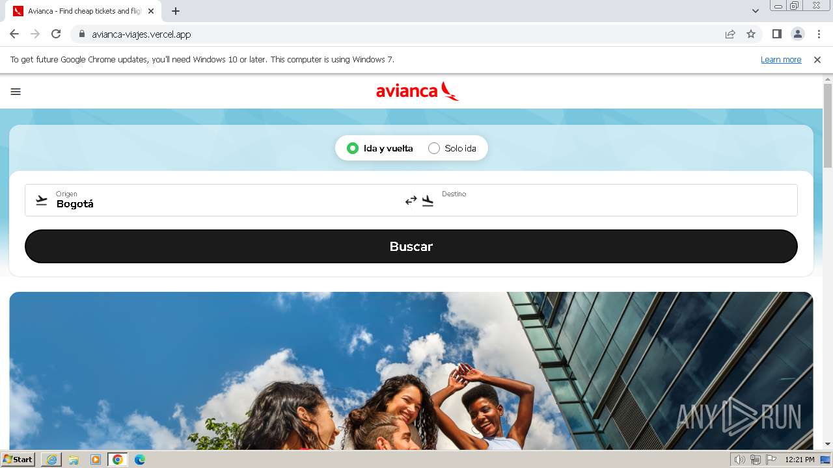Click the Learn more link
This screenshot has height=468, width=833.
[781, 60]
